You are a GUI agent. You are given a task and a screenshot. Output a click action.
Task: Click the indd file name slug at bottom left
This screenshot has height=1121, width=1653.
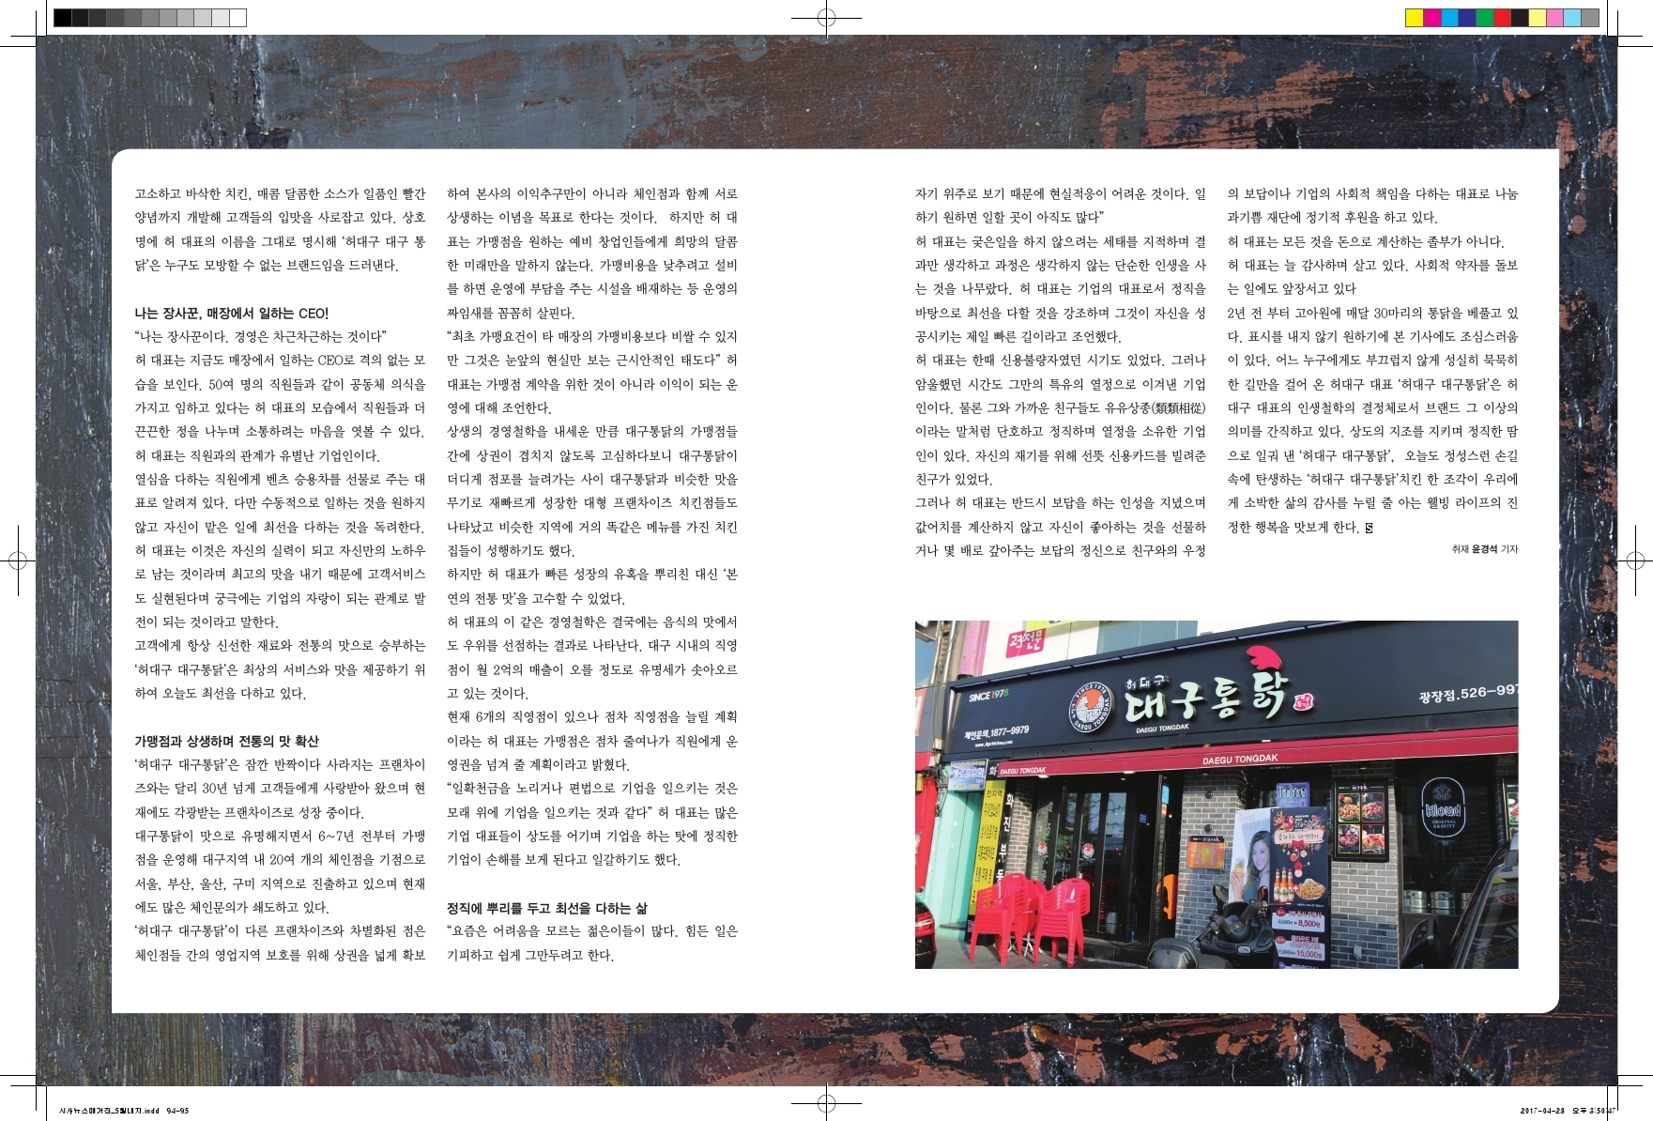click(123, 1111)
